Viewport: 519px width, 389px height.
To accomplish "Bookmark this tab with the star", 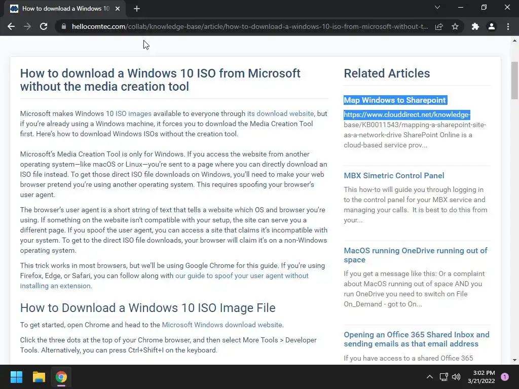I will click(455, 26).
